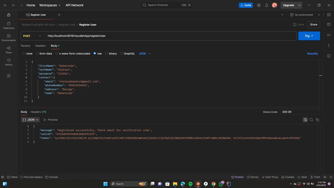This screenshot has width=334, height=188.
Task: Open Cookies in the status bar
Action: tap(288, 177)
